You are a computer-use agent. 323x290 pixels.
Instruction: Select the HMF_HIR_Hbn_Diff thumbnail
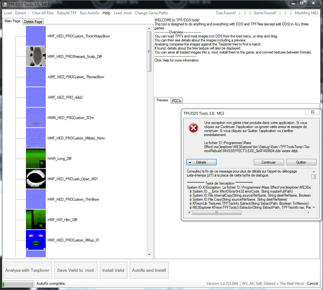click(36, 220)
